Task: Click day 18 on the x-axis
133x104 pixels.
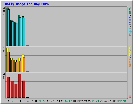Action: [74, 101]
